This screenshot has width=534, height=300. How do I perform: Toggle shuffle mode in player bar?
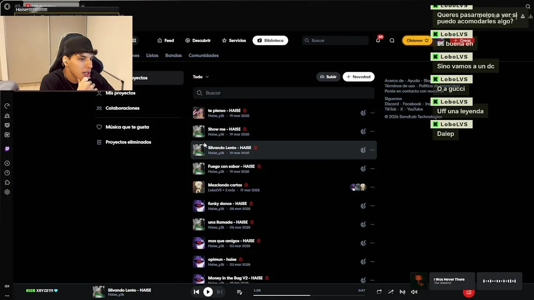pyautogui.click(x=390, y=292)
